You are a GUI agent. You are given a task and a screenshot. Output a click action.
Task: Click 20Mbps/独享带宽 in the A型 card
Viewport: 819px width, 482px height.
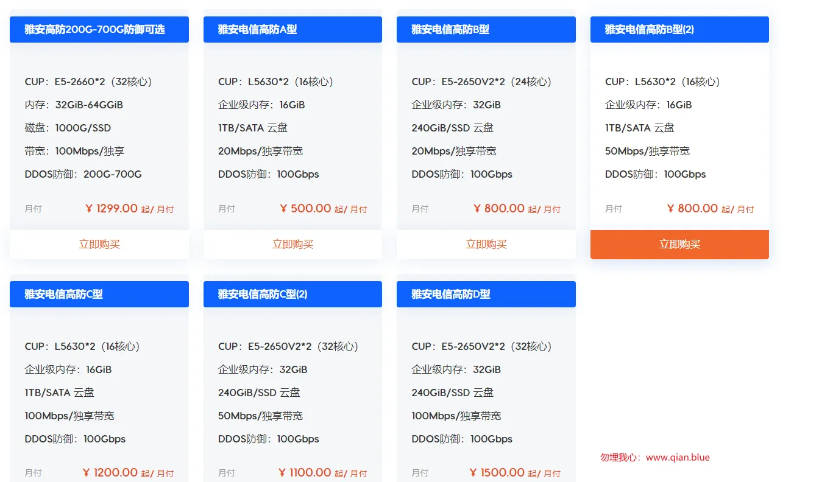click(260, 151)
